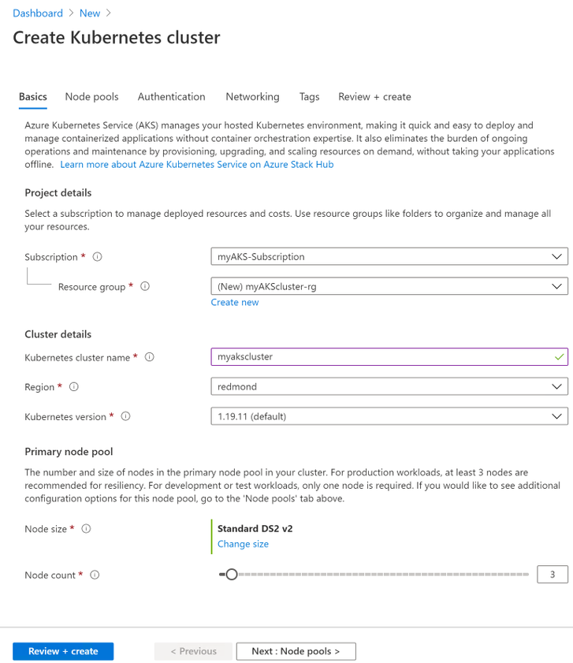The image size is (573, 663).
Task: Show info for Kubernetes cluster name
Action: point(149,357)
